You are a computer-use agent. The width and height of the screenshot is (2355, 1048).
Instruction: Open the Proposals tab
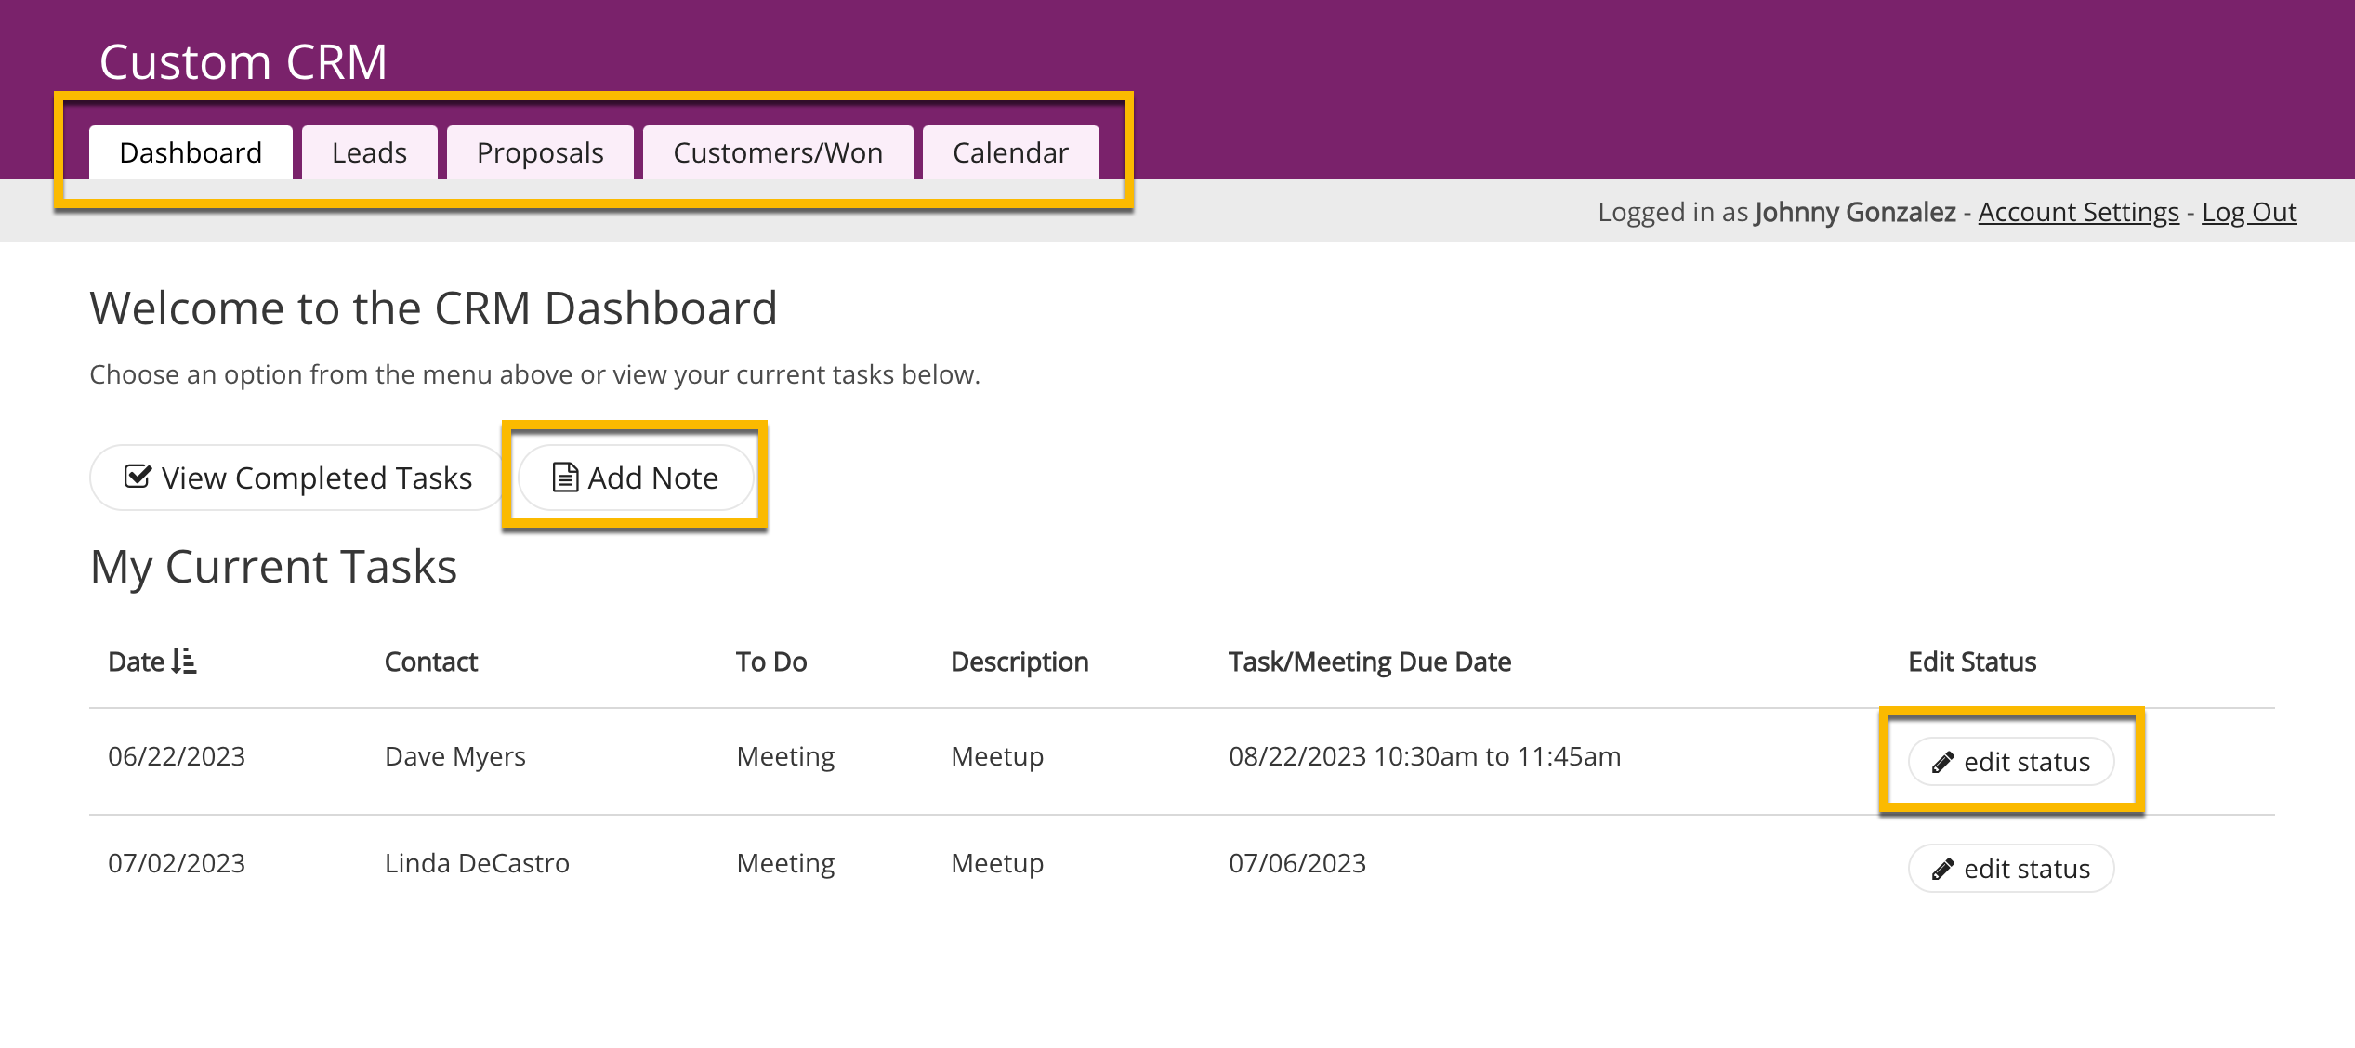point(540,153)
